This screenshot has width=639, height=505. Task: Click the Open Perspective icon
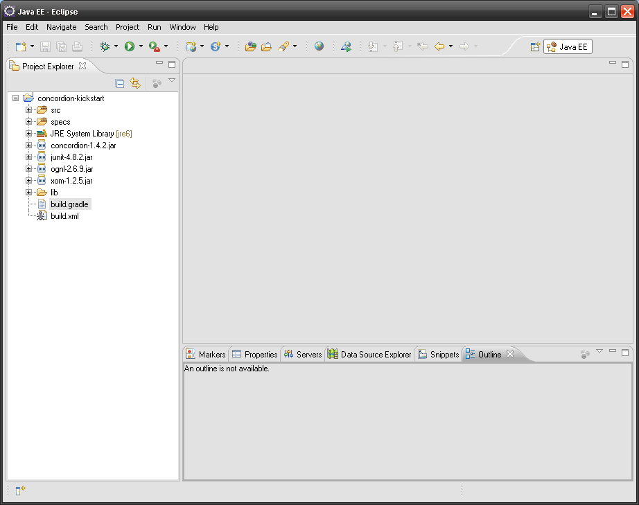tap(535, 46)
